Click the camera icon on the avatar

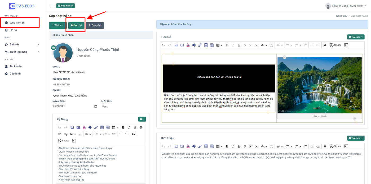(54, 48)
